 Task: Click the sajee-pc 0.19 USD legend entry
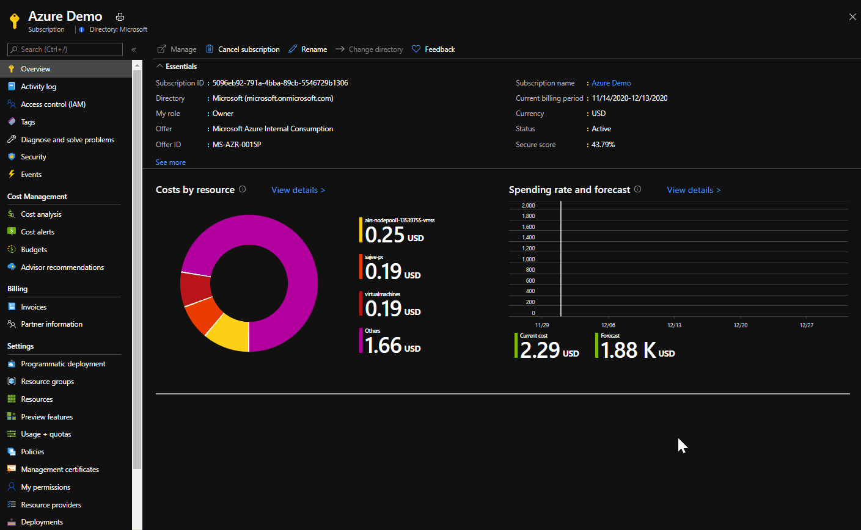pyautogui.click(x=390, y=267)
